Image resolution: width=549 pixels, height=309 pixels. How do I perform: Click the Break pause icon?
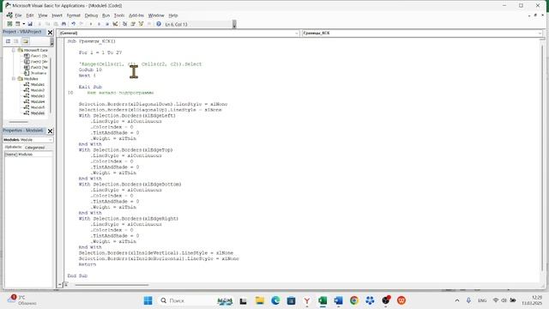coord(100,24)
